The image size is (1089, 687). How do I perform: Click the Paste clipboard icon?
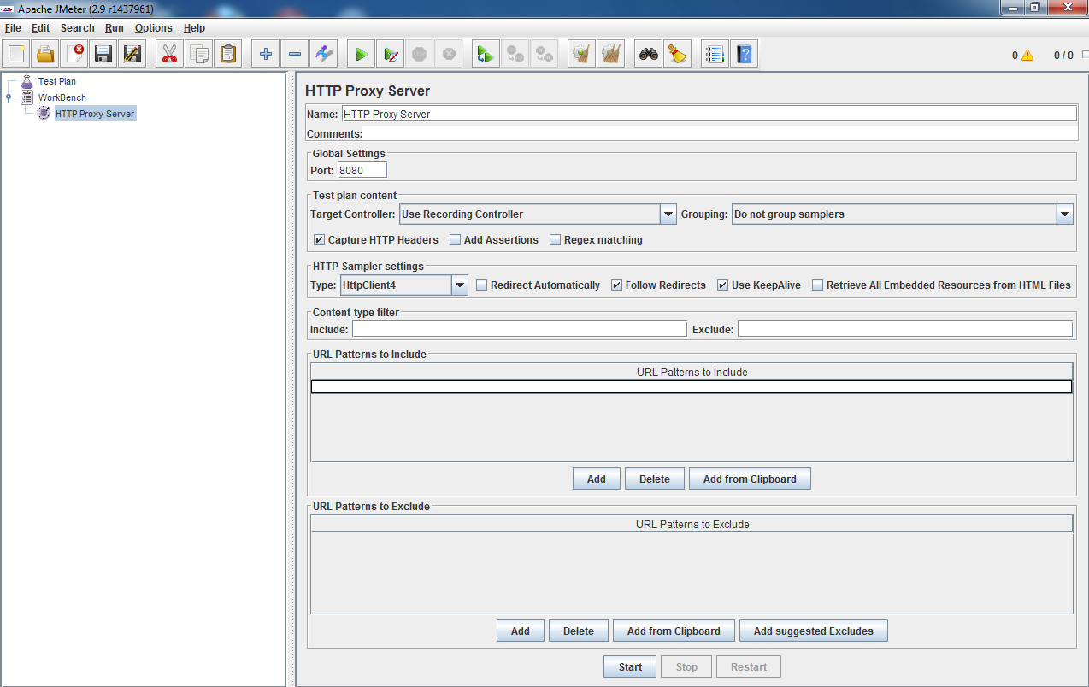coord(228,55)
